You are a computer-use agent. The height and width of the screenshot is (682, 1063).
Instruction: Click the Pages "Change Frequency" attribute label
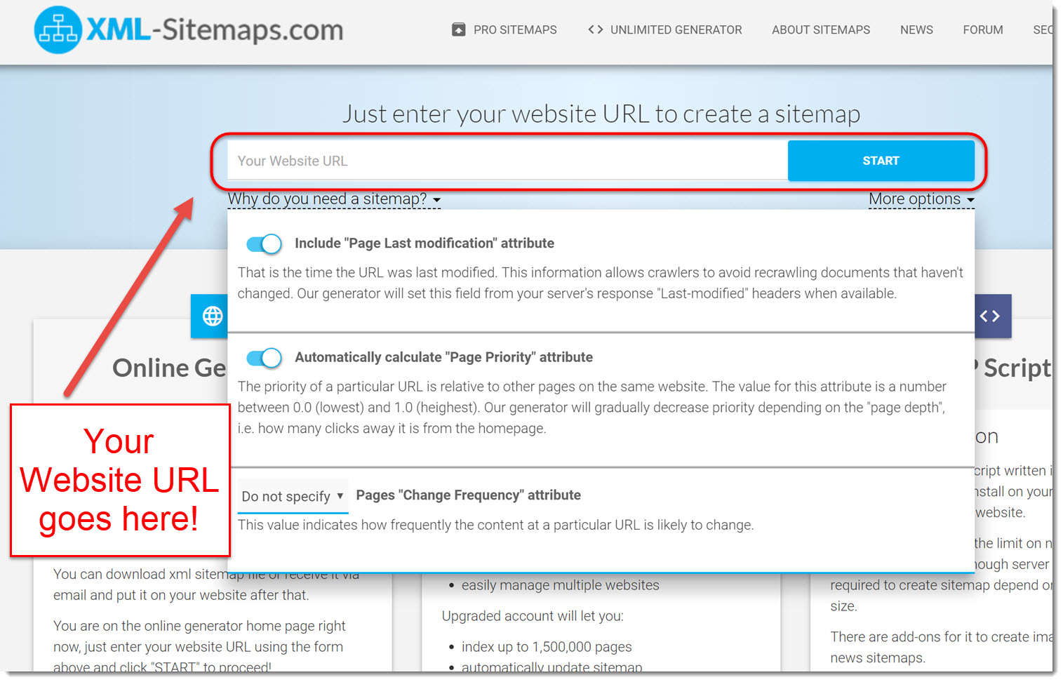[468, 495]
